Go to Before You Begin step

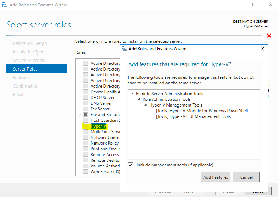[x=30, y=43]
